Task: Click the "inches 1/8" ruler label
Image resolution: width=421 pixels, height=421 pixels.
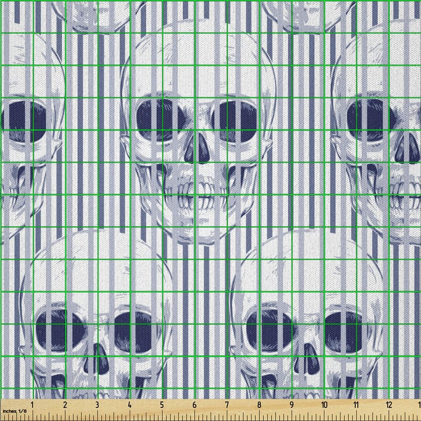Action: pyautogui.click(x=14, y=410)
